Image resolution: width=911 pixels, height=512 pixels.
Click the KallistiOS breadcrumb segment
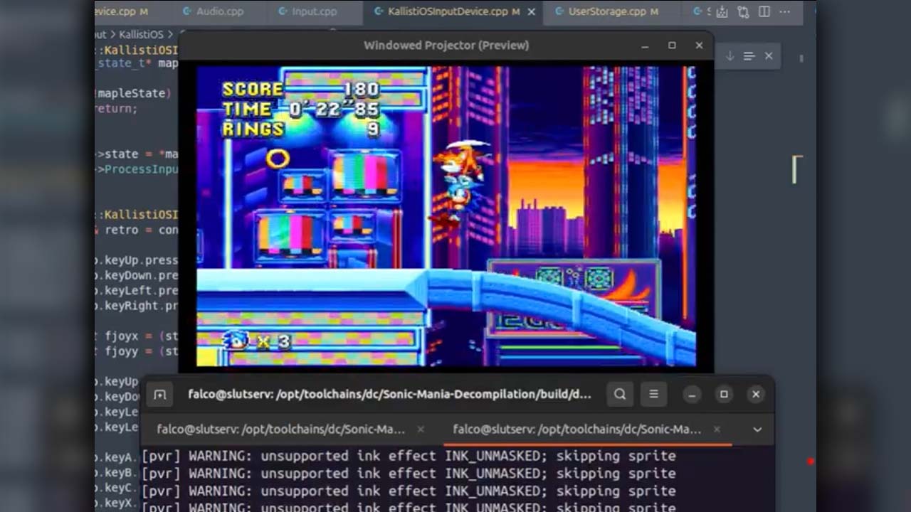(x=141, y=34)
